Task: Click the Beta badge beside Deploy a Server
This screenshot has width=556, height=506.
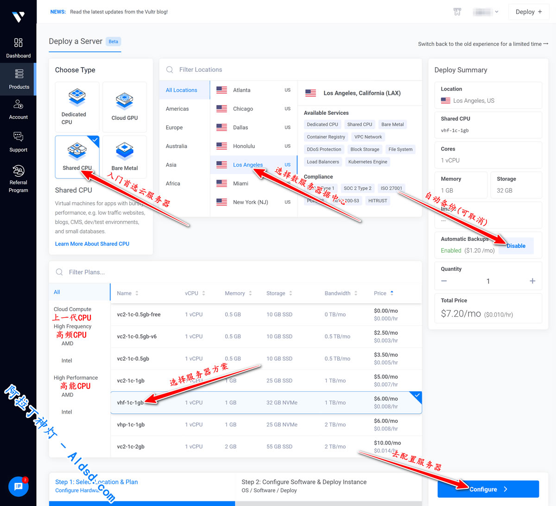Action: (114, 42)
